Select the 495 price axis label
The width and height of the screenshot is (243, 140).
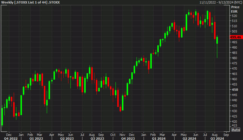[234, 42]
